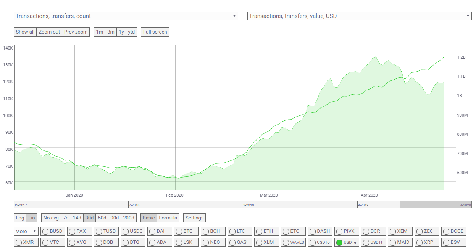Toggle the WAVES coin series
The width and height of the screenshot is (476, 248).
click(x=294, y=242)
